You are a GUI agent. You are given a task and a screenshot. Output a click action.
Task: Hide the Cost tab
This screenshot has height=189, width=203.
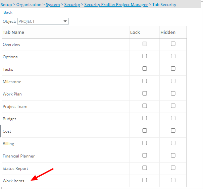click(x=173, y=131)
